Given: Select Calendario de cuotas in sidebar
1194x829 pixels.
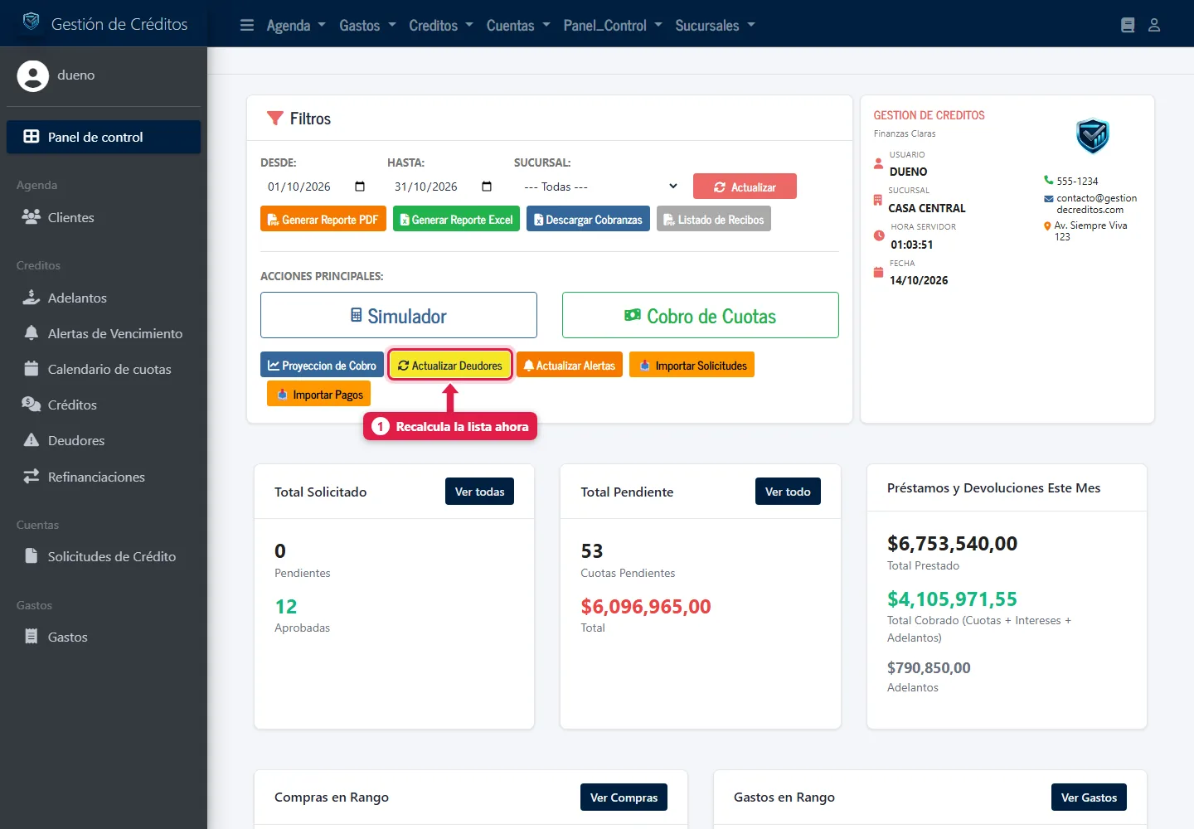Looking at the screenshot, I should click(x=104, y=369).
